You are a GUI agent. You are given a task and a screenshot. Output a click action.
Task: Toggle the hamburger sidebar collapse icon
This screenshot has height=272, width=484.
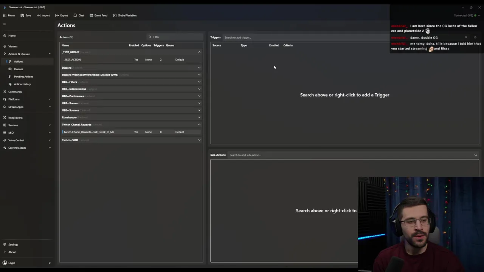[5, 24]
